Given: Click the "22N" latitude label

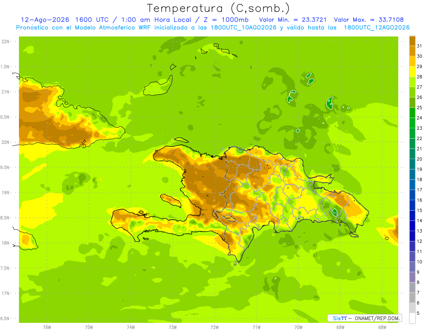Looking at the screenshot, I should pos(5,42).
